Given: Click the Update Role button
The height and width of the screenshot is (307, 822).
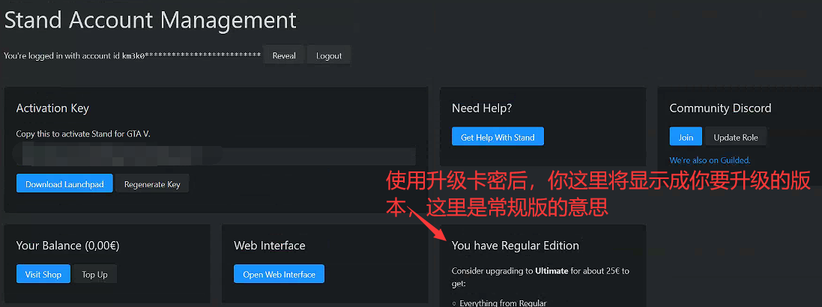Looking at the screenshot, I should [x=736, y=137].
